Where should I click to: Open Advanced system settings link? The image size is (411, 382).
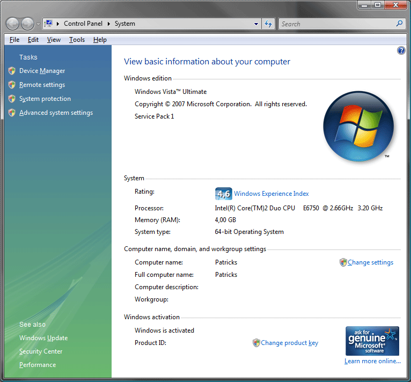(x=56, y=113)
